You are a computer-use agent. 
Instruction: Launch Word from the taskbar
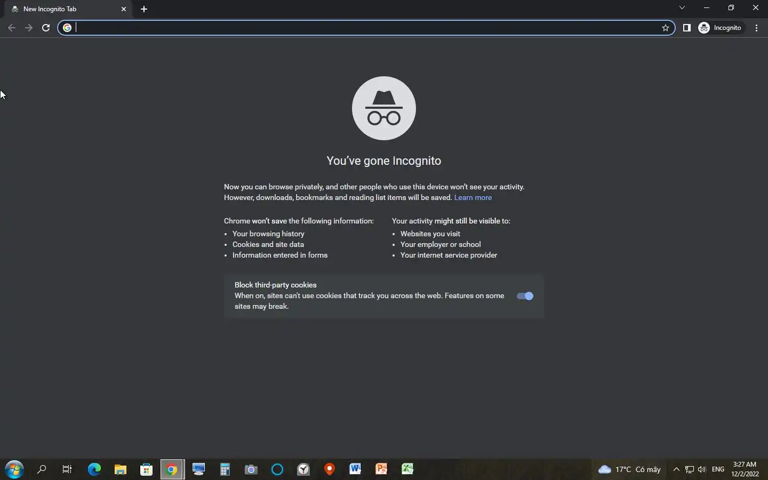point(355,469)
